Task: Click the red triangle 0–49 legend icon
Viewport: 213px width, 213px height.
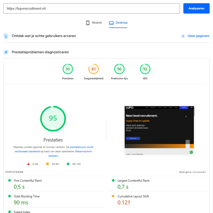Action: tap(28, 164)
